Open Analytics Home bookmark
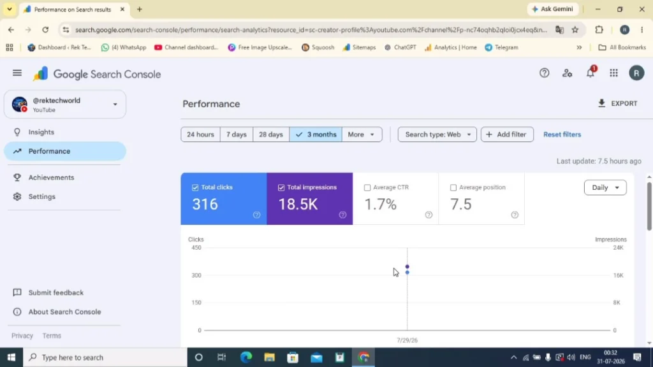Screen dimensions: 653x367 click(x=451, y=47)
